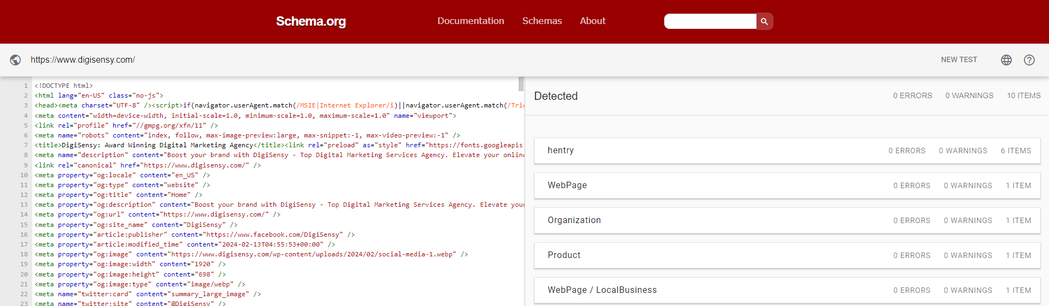Open the help question mark icon
The width and height of the screenshot is (1049, 306).
tap(1029, 60)
